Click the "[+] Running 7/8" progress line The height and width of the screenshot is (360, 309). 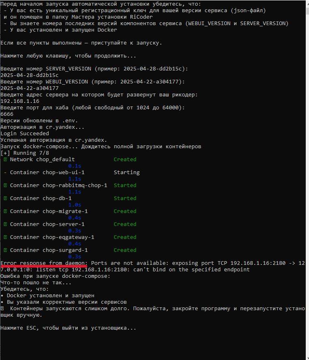pyautogui.click(x=25, y=153)
